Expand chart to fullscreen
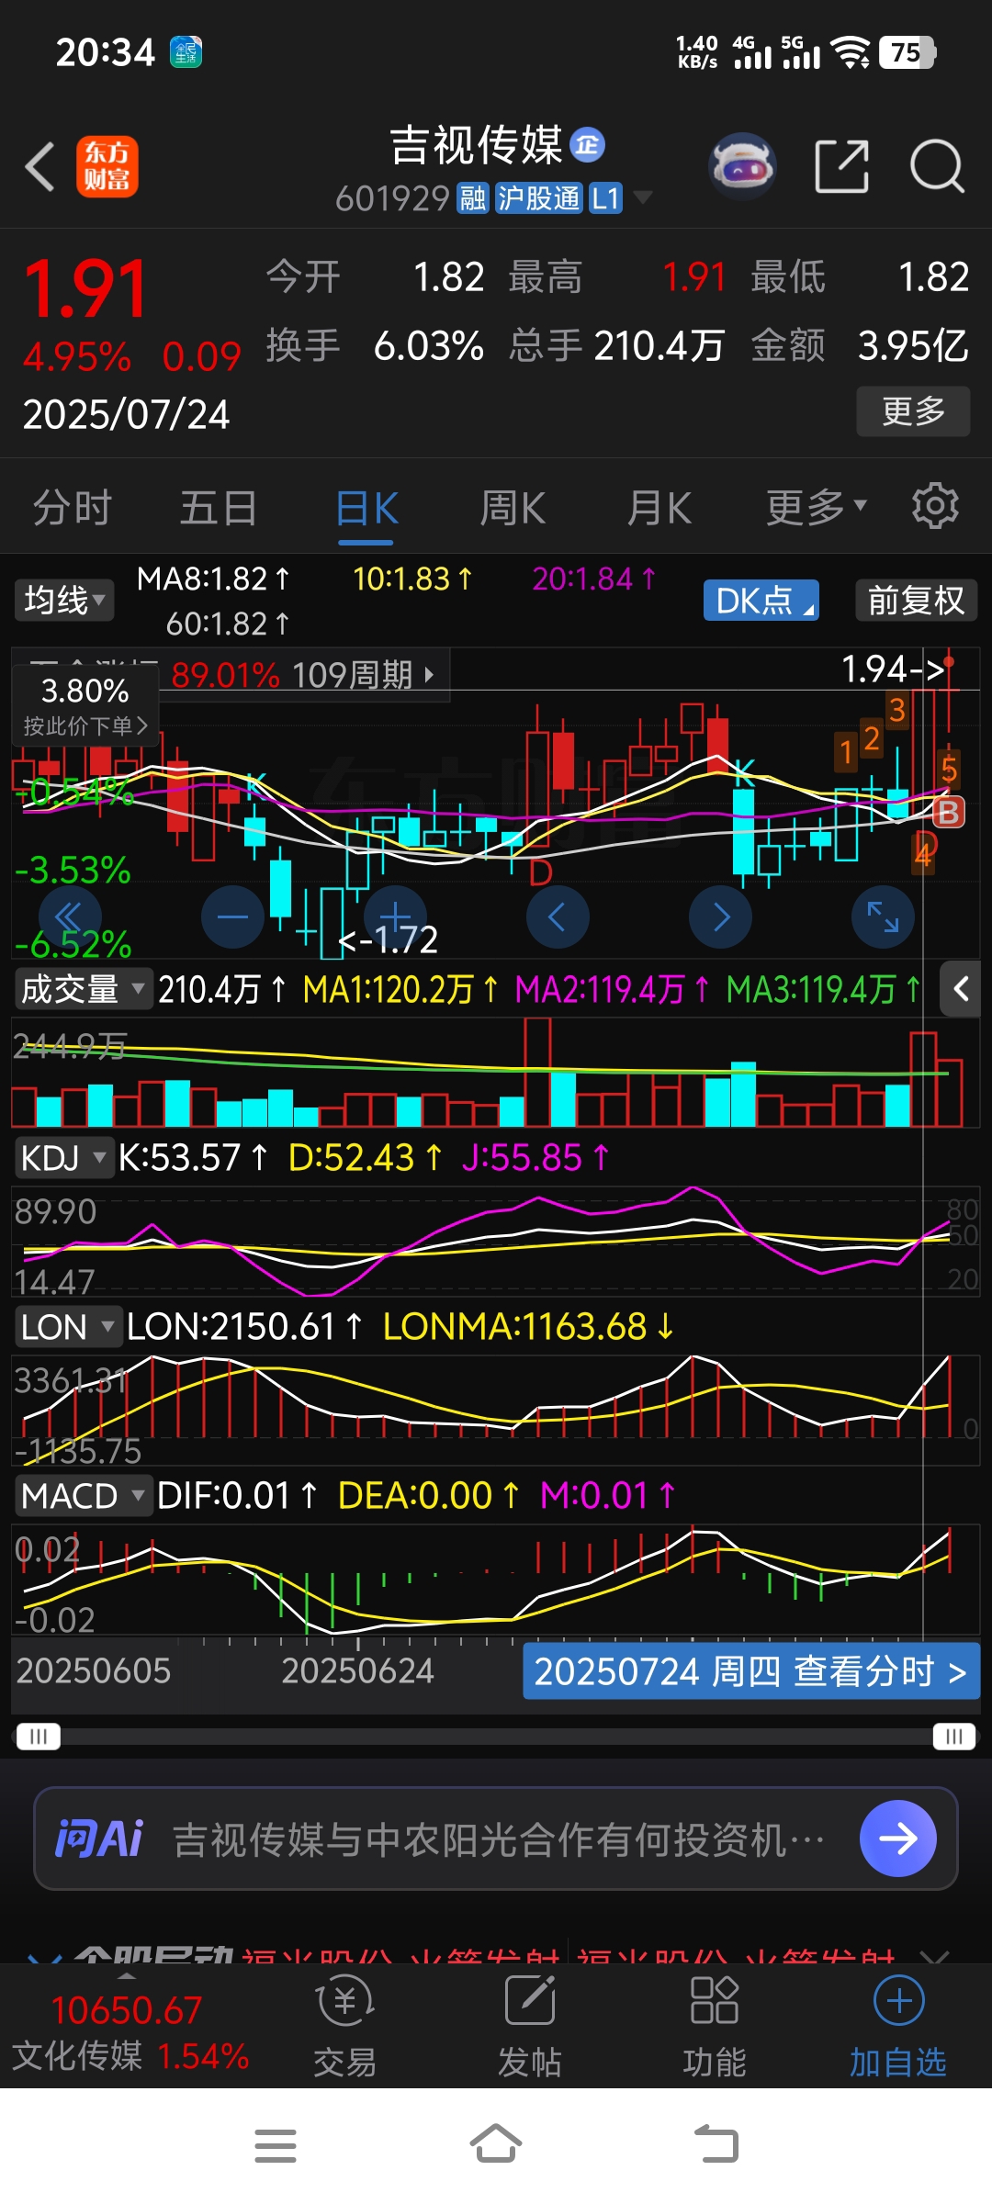The width and height of the screenshot is (992, 2204). pyautogui.click(x=883, y=916)
